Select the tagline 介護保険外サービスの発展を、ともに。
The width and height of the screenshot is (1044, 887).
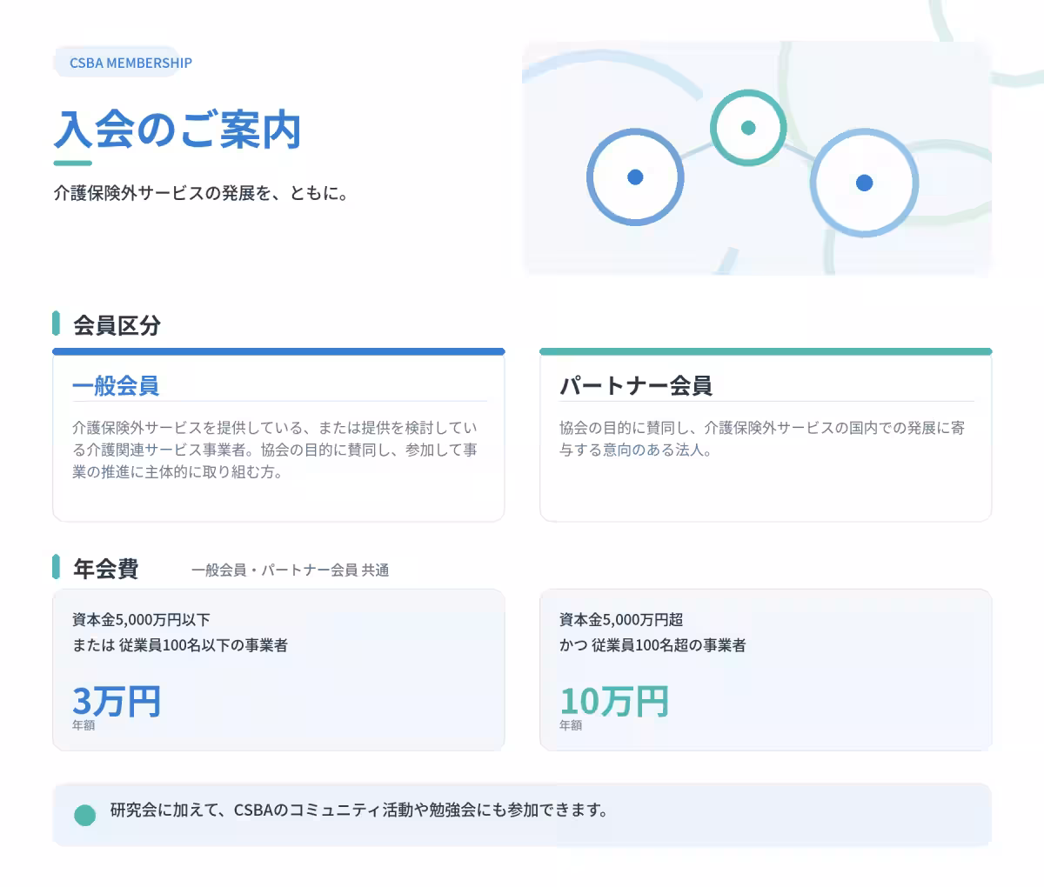pos(202,193)
